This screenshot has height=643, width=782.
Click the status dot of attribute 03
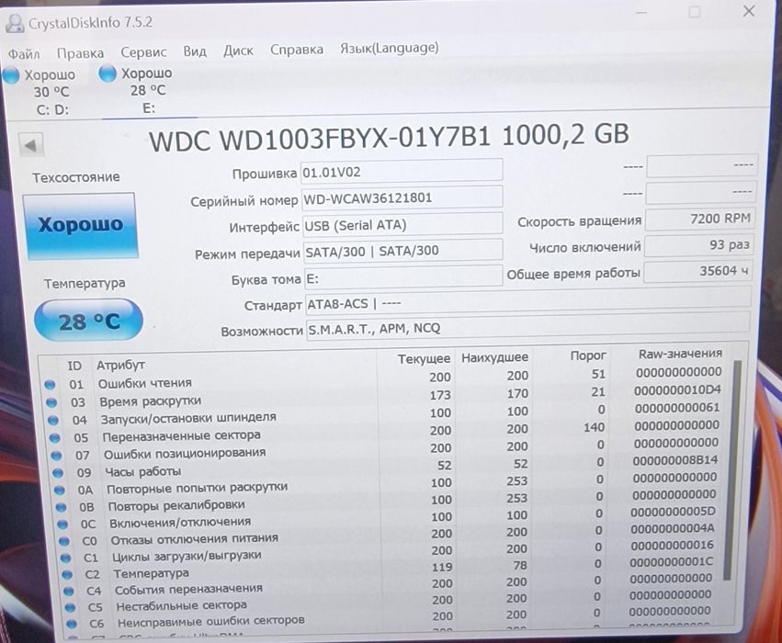point(51,402)
